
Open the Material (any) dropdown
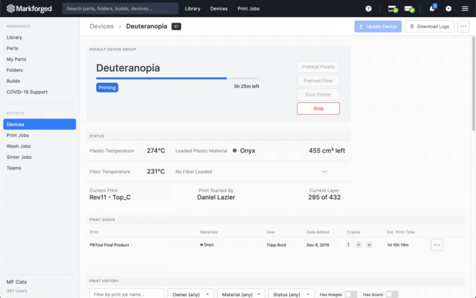[x=240, y=294]
